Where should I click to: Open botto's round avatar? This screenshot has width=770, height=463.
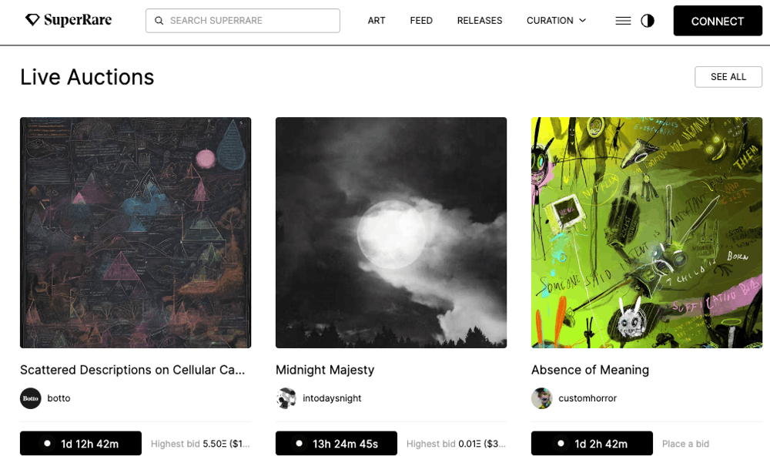[x=31, y=398]
